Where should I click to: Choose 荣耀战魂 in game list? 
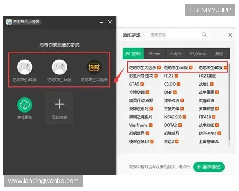206,100
